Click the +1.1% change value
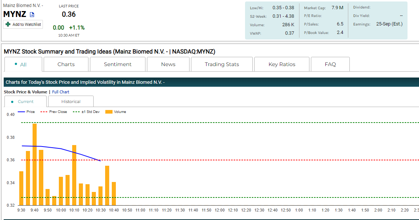 77,28
